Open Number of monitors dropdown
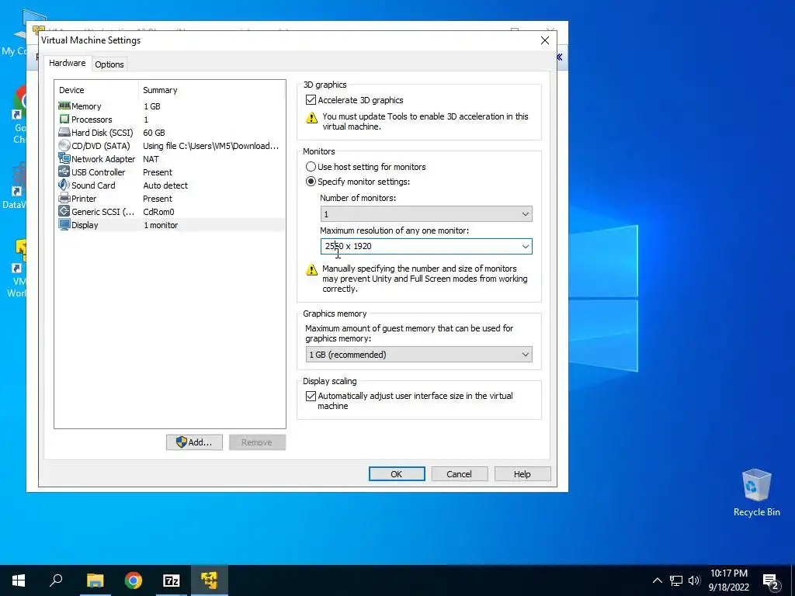The width and height of the screenshot is (795, 596). 426,214
